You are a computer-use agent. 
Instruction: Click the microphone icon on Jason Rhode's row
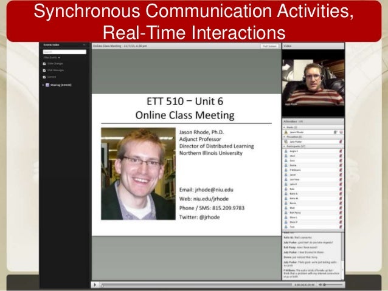335,132
